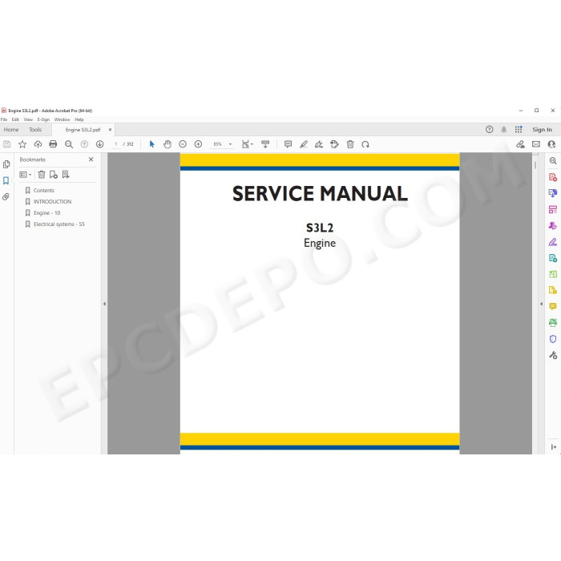Open the fit page options icon
The width and height of the screenshot is (561, 561).
[x=247, y=144]
